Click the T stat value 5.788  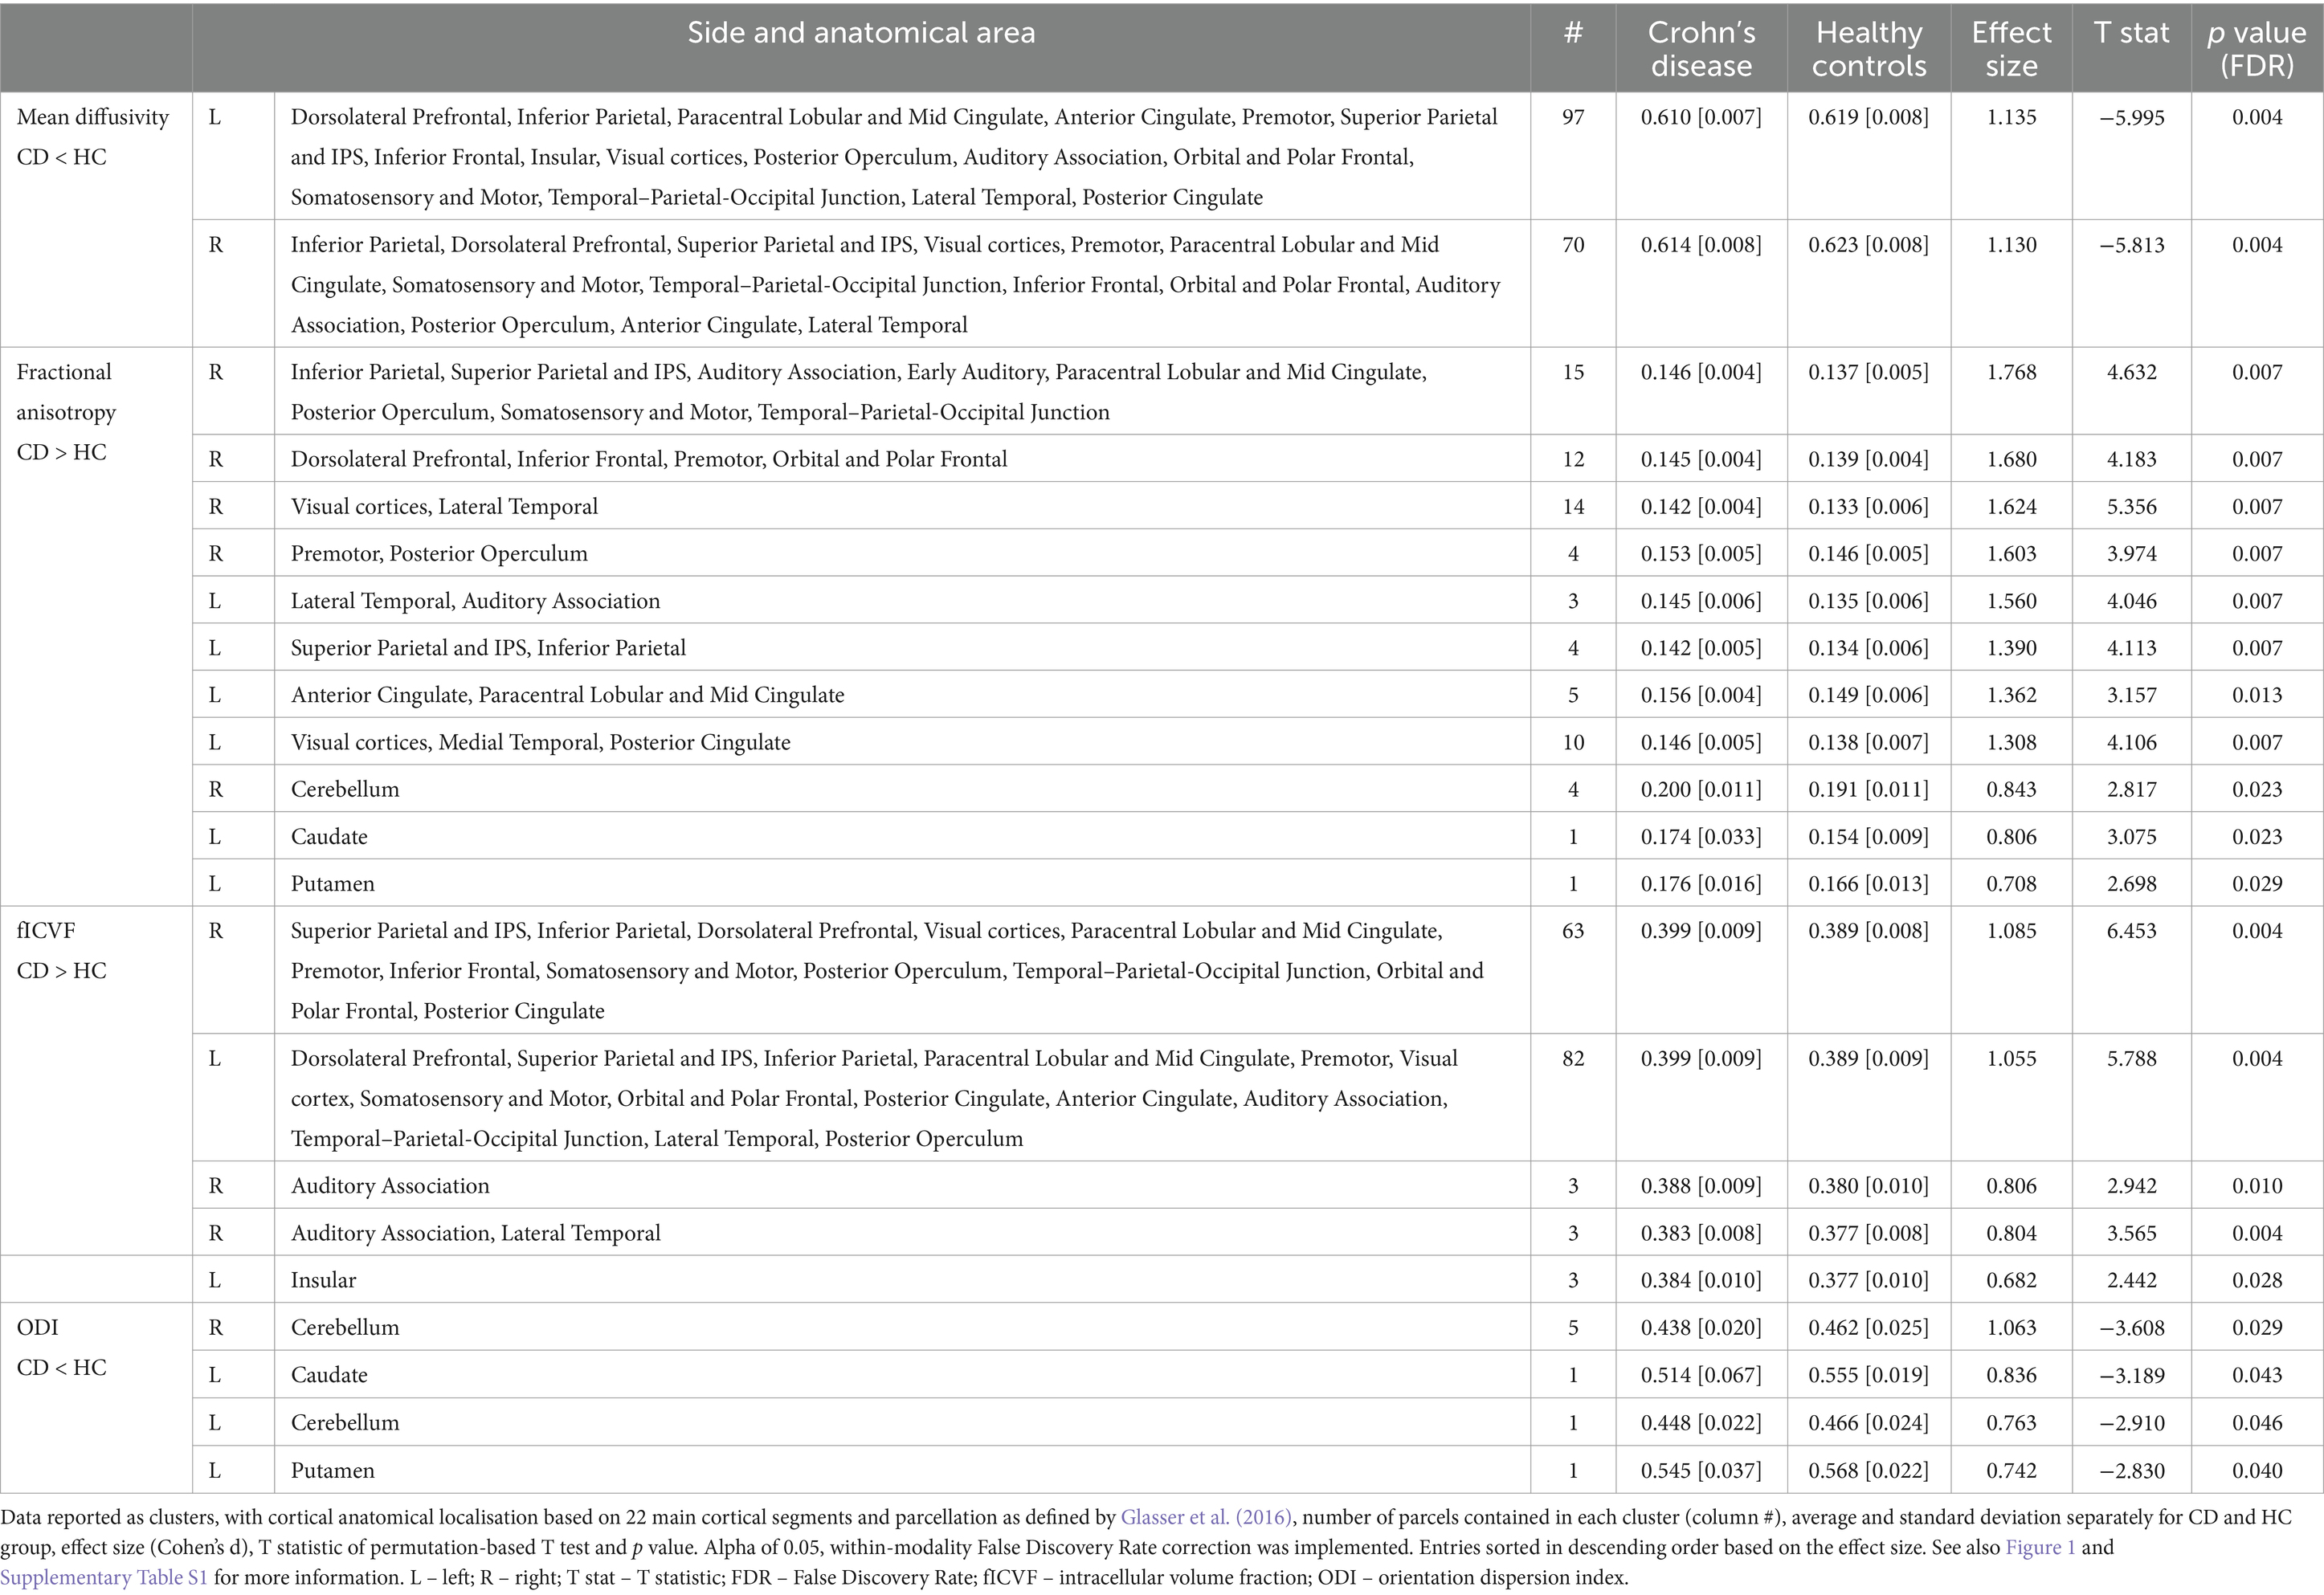click(x=2131, y=1058)
